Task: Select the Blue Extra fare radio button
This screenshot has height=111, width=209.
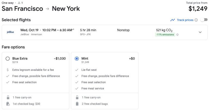Action: point(8,58)
